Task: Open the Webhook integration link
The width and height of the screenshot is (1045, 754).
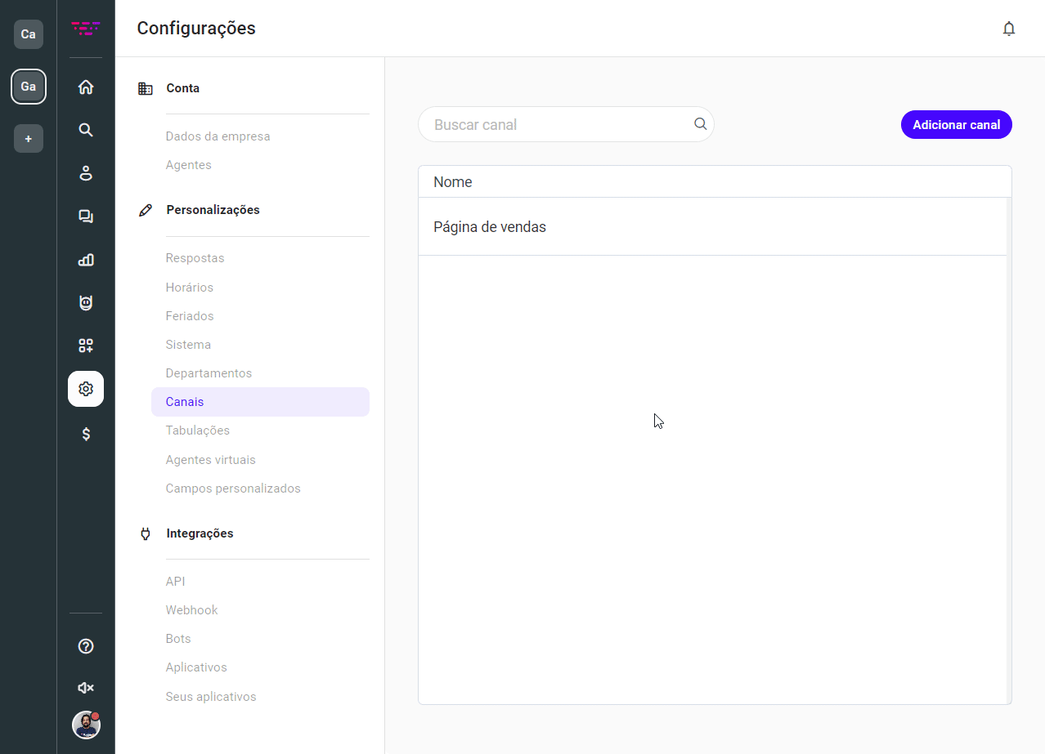Action: click(x=191, y=610)
